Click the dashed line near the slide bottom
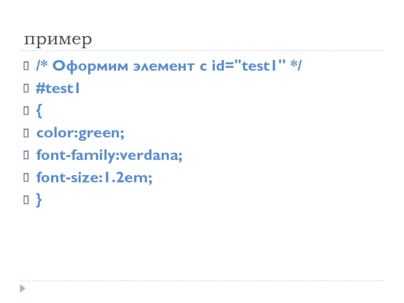This screenshot has width=404, height=303. point(202,281)
